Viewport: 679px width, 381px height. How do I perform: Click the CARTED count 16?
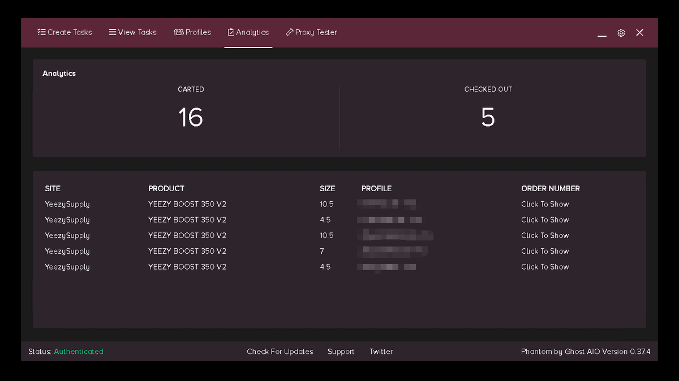(191, 117)
